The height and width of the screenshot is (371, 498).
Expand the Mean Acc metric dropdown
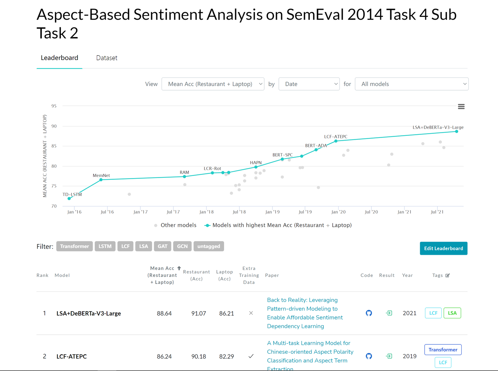213,84
